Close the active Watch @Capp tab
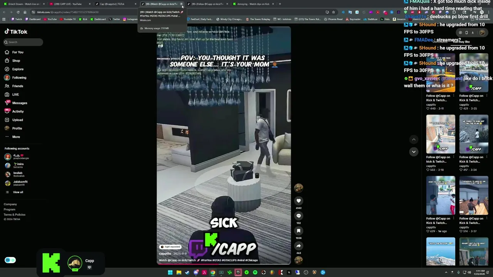The width and height of the screenshot is (493, 277). click(x=181, y=4)
